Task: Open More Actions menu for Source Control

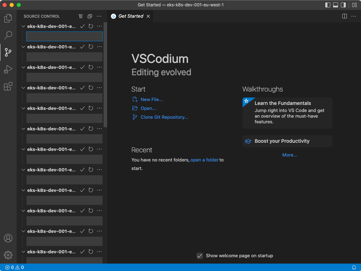Action: point(99,16)
